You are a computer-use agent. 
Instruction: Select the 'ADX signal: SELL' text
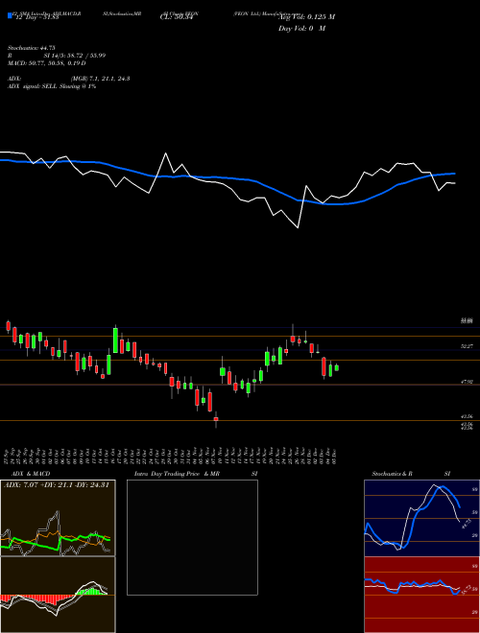click(33, 86)
